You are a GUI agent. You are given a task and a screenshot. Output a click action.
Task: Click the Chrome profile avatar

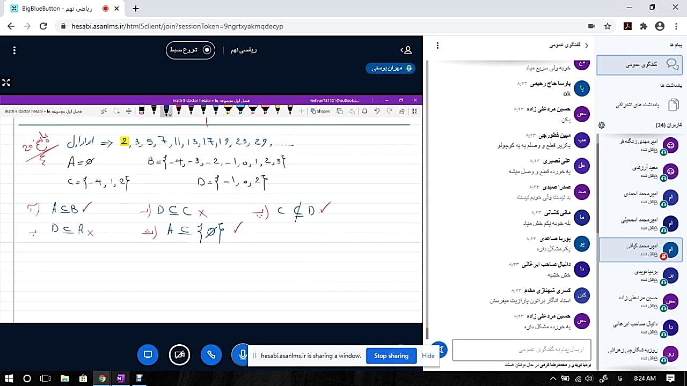(x=660, y=26)
